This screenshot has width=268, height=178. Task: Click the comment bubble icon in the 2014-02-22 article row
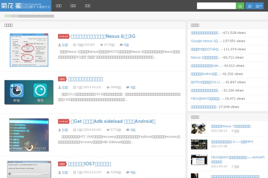pyautogui.click(x=128, y=87)
